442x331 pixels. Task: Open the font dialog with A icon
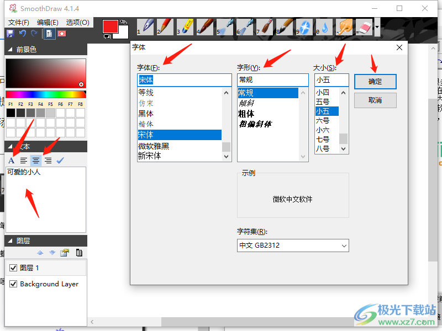[11, 161]
